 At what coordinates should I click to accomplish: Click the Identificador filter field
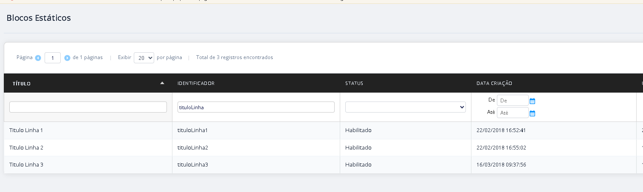click(x=256, y=107)
